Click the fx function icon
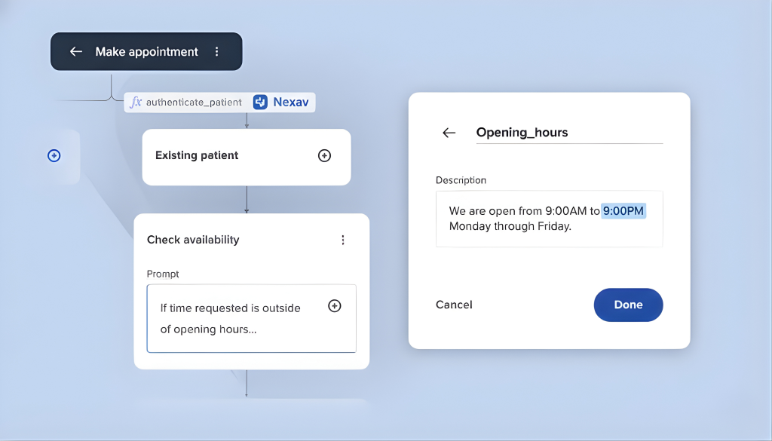The height and width of the screenshot is (441, 772). point(136,103)
